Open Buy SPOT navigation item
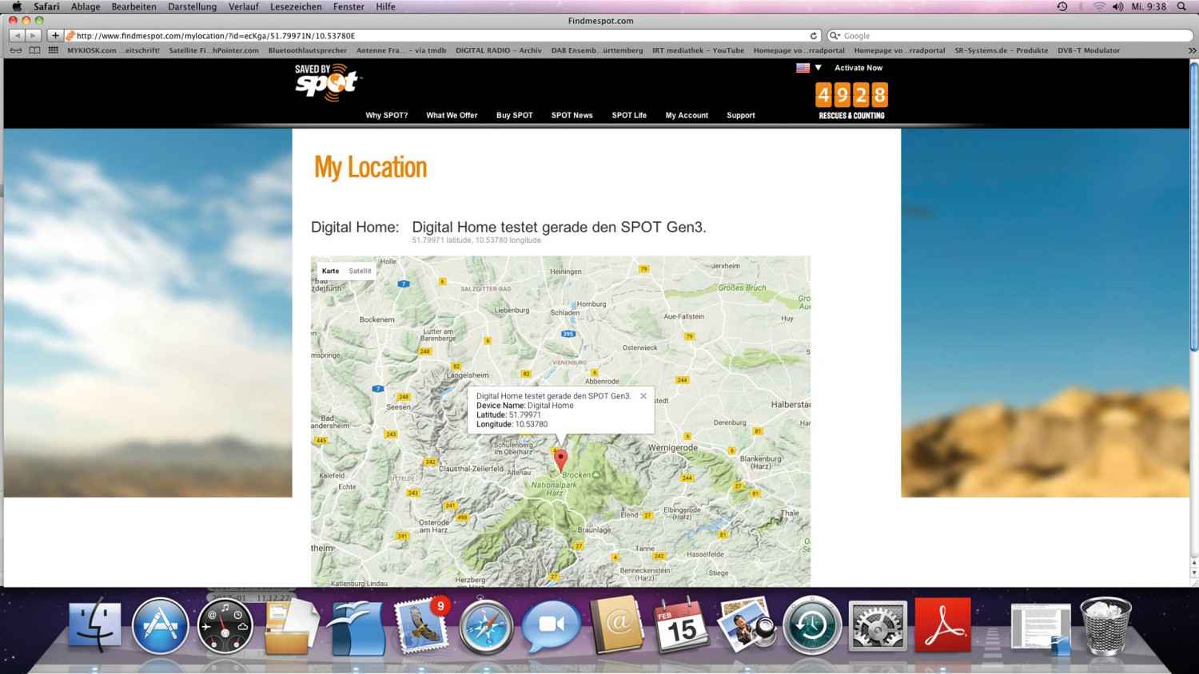1199x674 pixels. (x=514, y=115)
